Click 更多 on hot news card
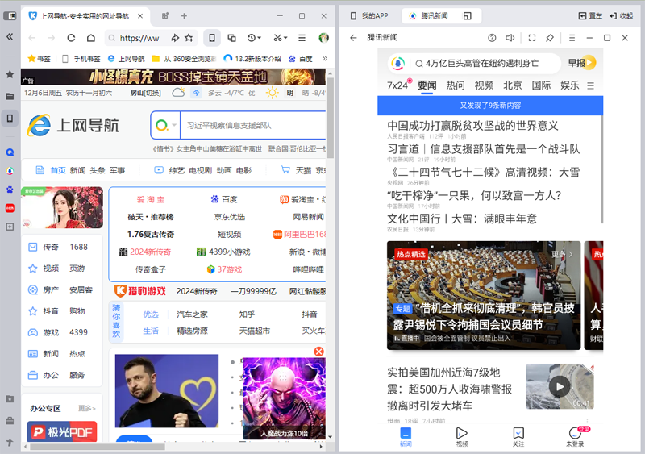645x454 pixels. coord(562,254)
